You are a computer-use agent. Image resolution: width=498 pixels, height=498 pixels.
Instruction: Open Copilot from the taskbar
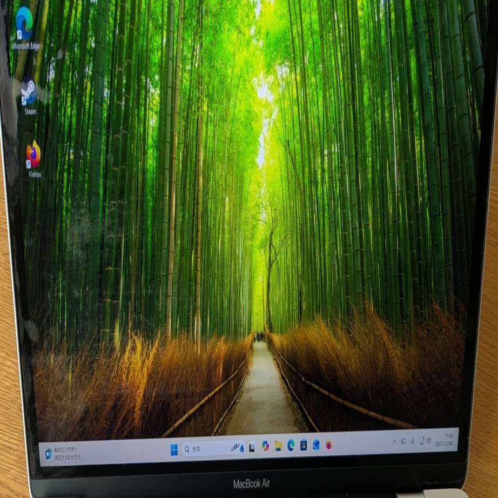coord(265,447)
